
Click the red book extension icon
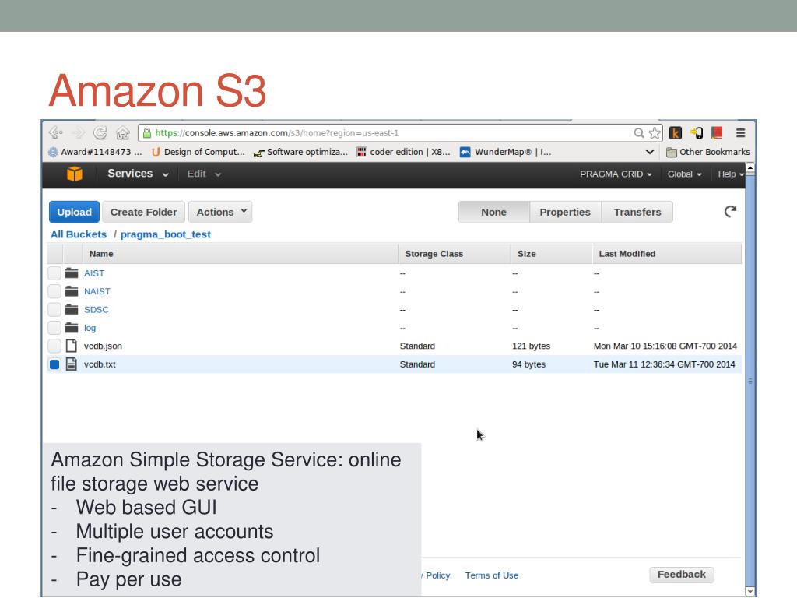717,132
